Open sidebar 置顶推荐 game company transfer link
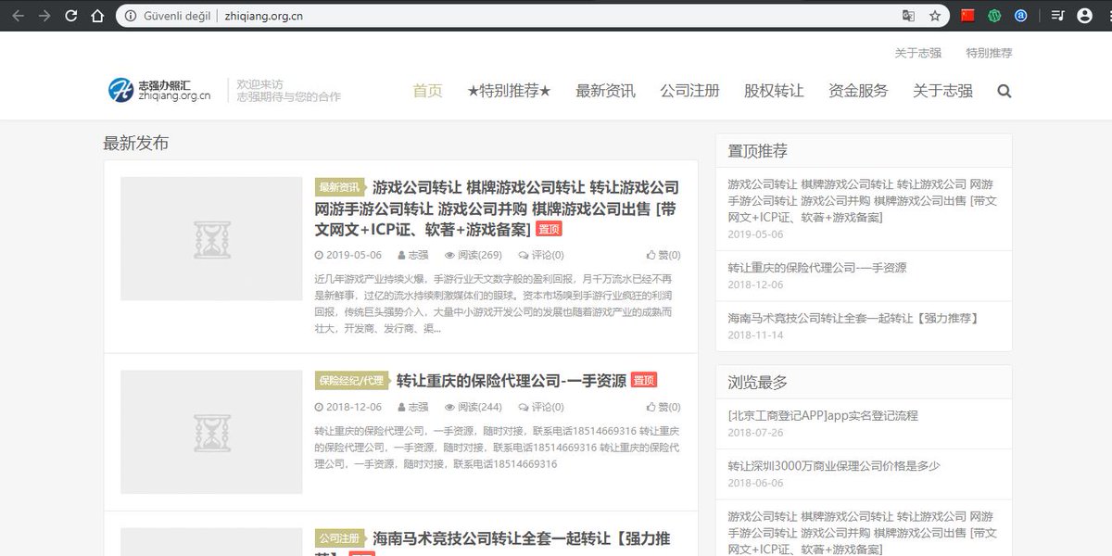 click(862, 201)
